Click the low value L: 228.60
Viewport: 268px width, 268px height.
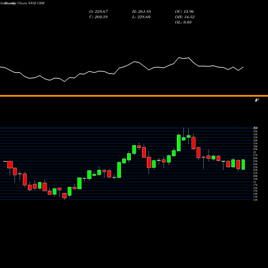pos(142,17)
